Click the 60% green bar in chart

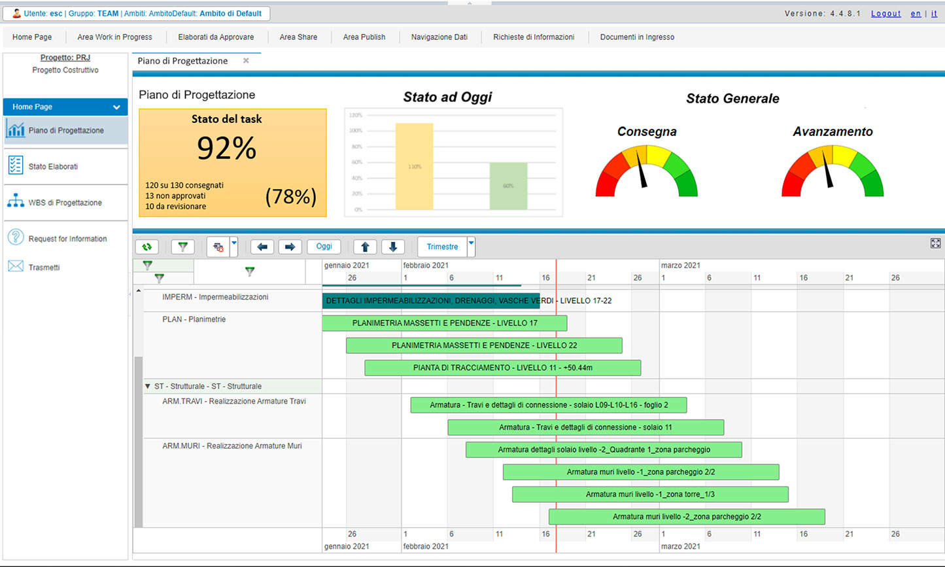(x=508, y=186)
